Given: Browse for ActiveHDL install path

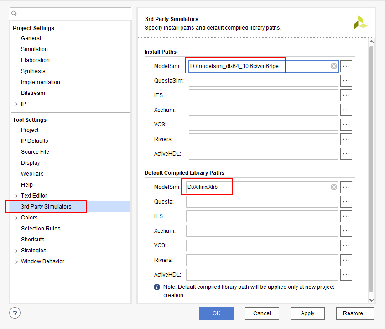Looking at the screenshot, I should 346,154.
